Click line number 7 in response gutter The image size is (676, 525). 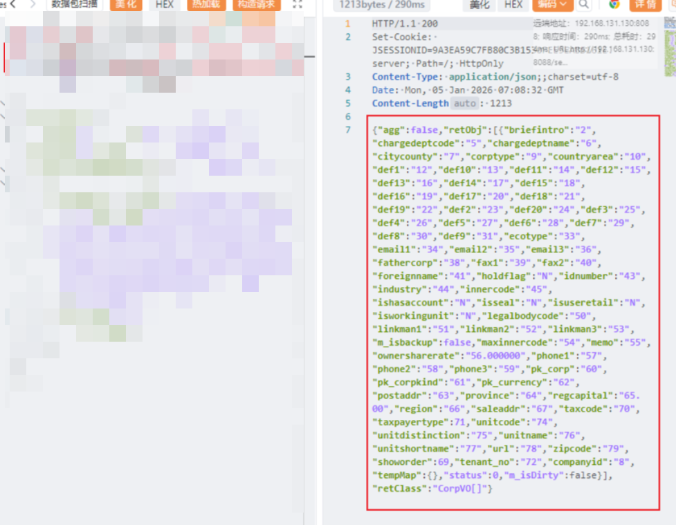(348, 129)
